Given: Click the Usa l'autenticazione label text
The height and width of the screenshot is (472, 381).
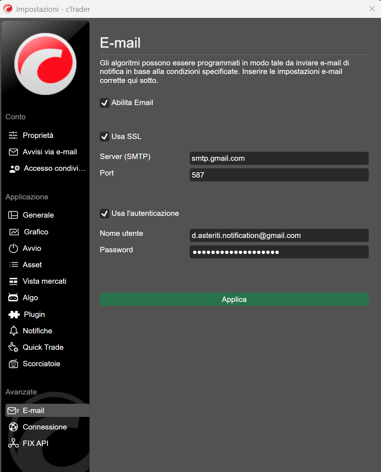Looking at the screenshot, I should pyautogui.click(x=145, y=213).
